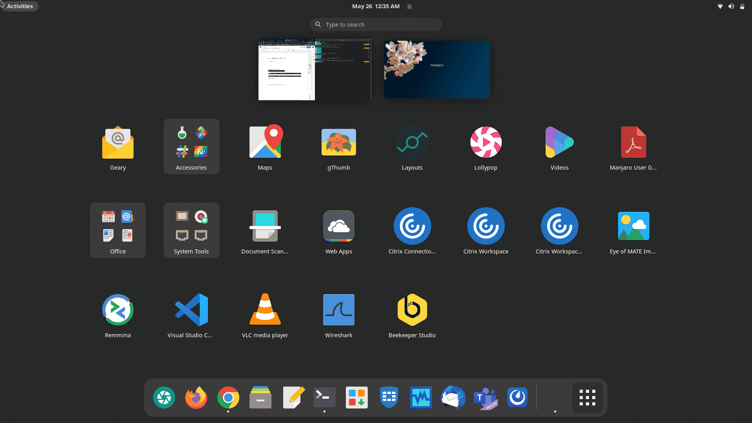
Task: Expand the System Tools folder group
Action: click(x=191, y=226)
